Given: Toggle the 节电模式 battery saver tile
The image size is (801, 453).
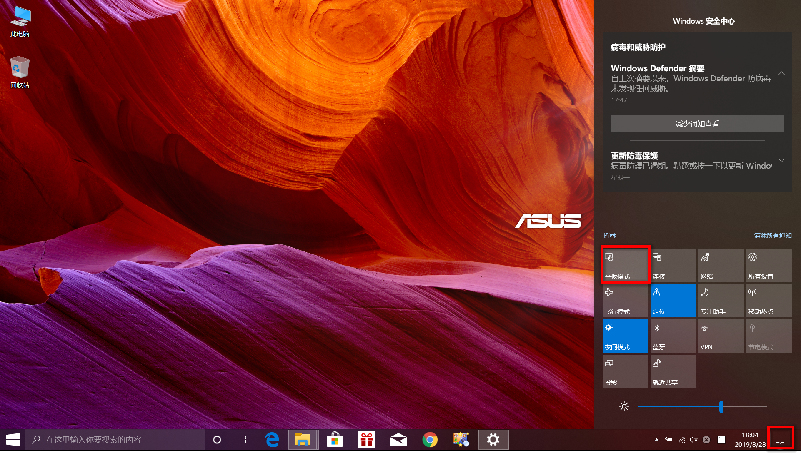Looking at the screenshot, I should [x=769, y=336].
